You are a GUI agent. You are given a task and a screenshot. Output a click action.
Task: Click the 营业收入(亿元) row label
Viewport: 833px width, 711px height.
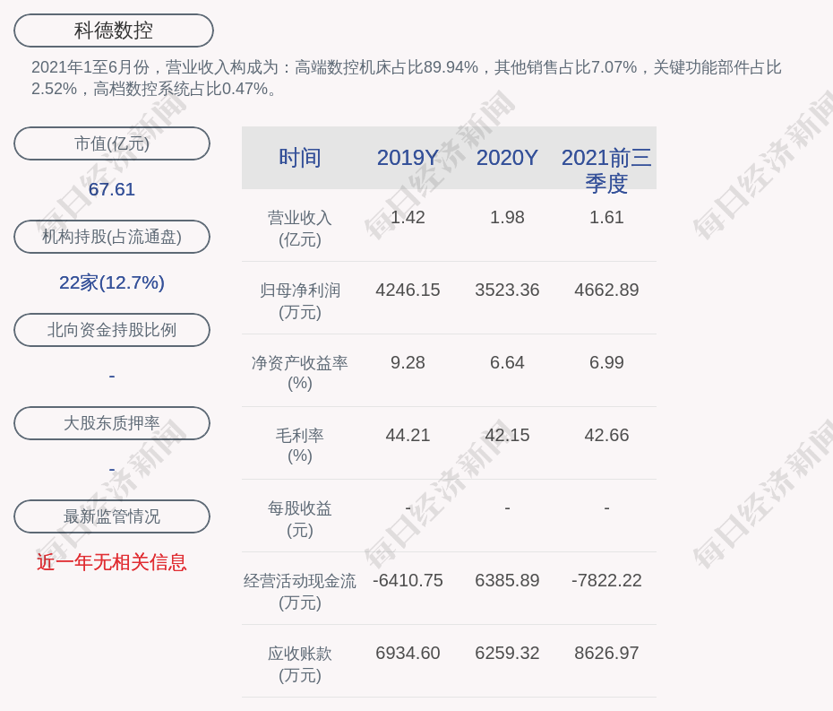pyautogui.click(x=300, y=229)
